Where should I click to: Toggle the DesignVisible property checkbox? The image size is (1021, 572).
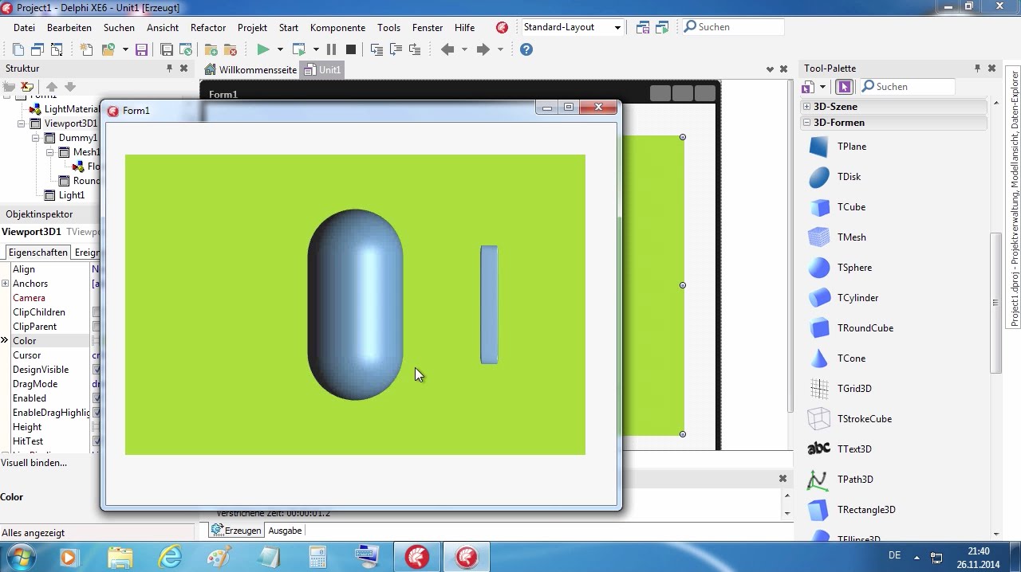pos(97,370)
